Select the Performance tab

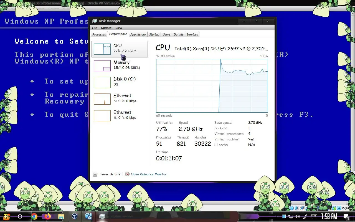pyautogui.click(x=118, y=34)
